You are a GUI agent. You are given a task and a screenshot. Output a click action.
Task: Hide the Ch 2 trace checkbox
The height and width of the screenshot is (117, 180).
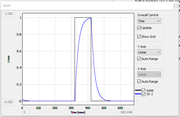coord(143,94)
